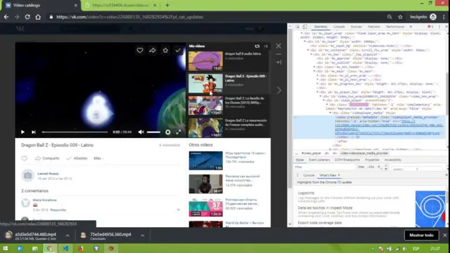The image size is (450, 253).
Task: Switch to DevTools Console tab
Action: (339, 27)
